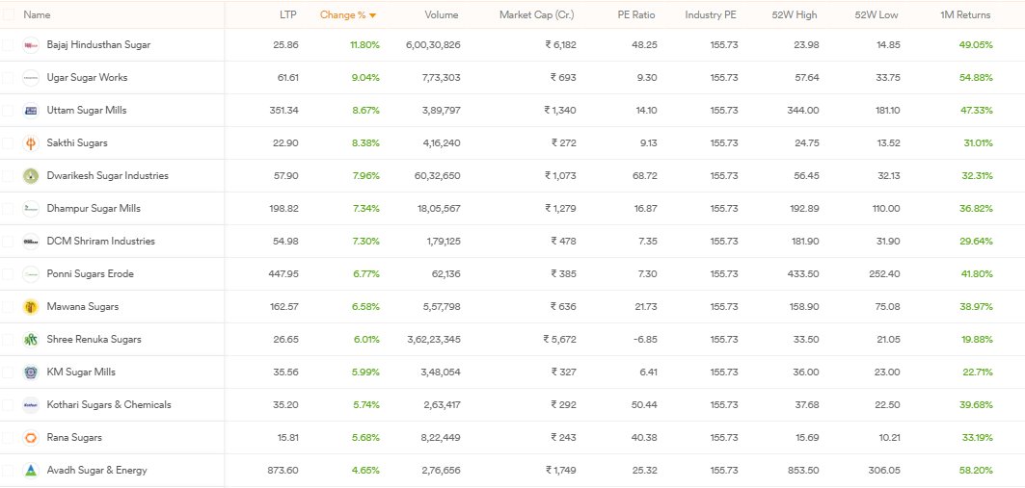Open DCM Shriram Industries stock link
The image size is (1025, 488).
100,242
